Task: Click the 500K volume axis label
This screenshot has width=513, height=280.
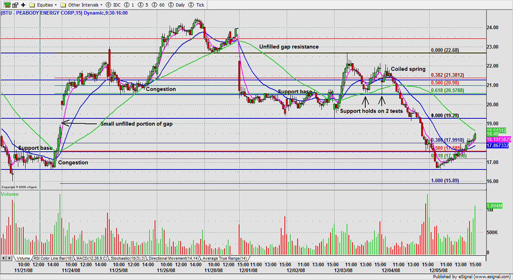Action: [x=492, y=232]
